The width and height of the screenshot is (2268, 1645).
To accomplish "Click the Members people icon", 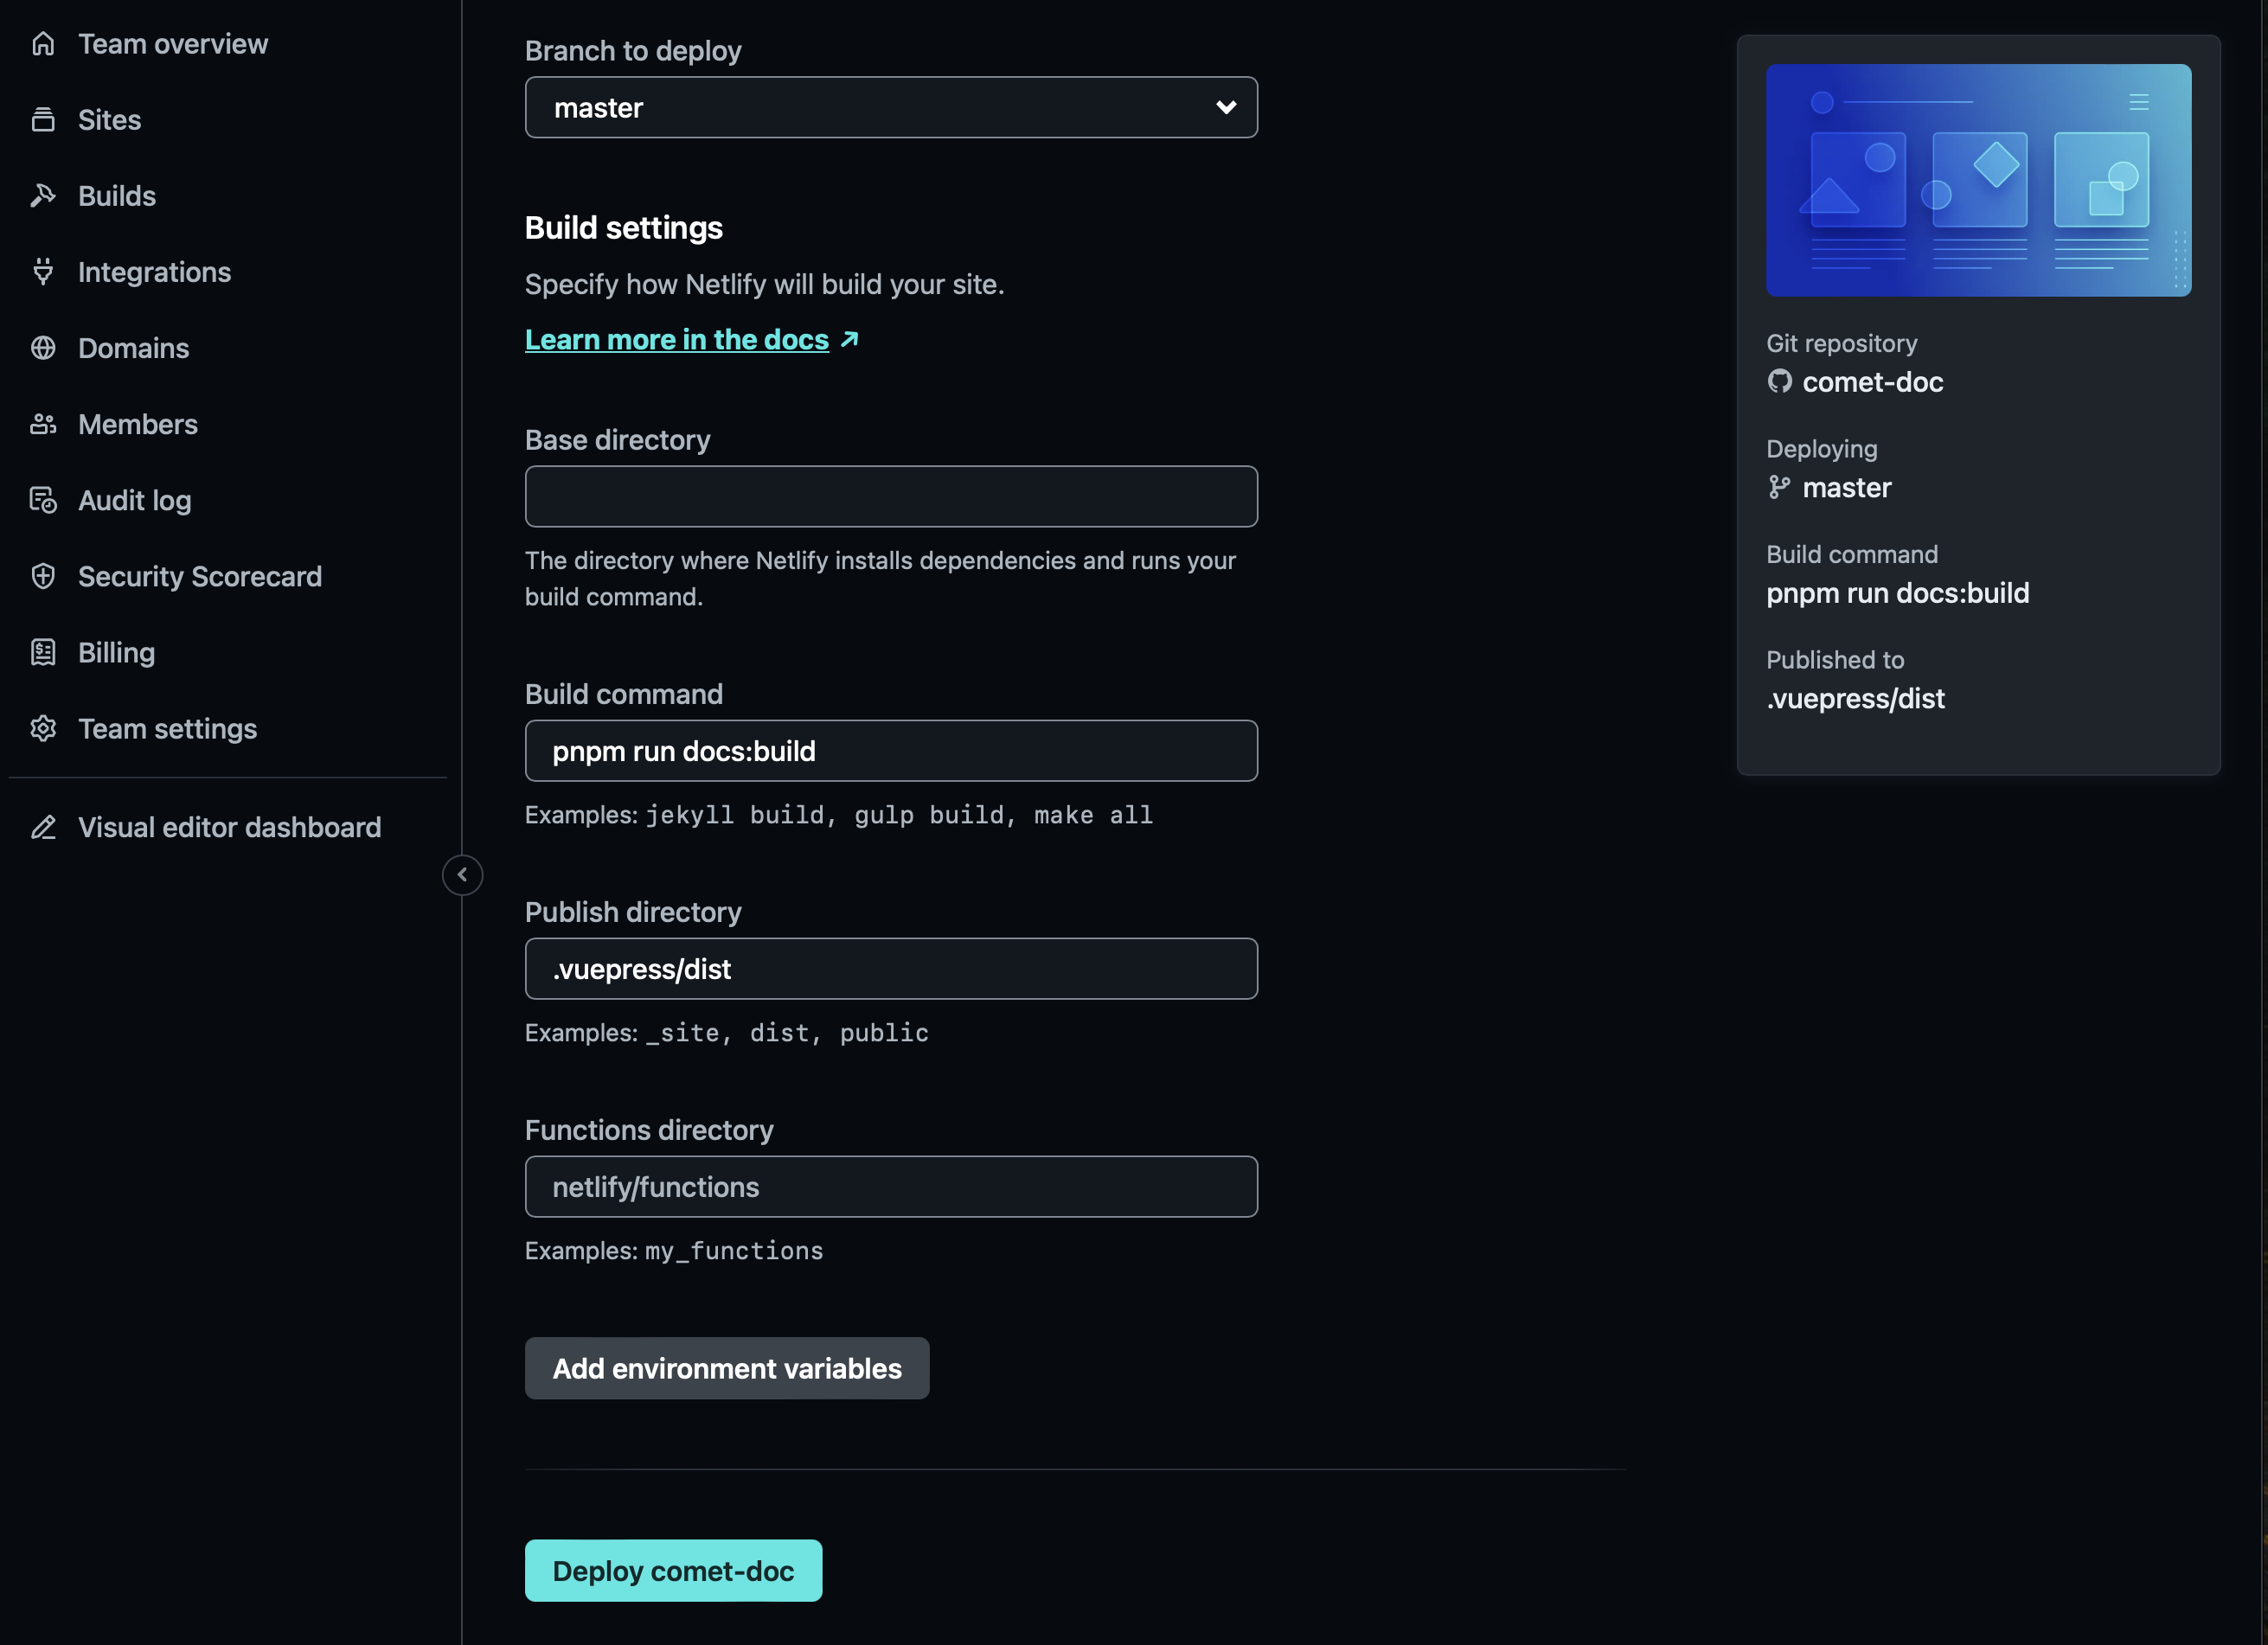I will coord(43,424).
